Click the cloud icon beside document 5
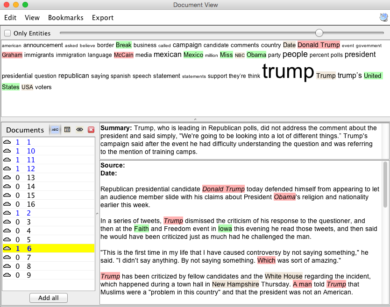This screenshot has height=307, width=390. coord(7,240)
